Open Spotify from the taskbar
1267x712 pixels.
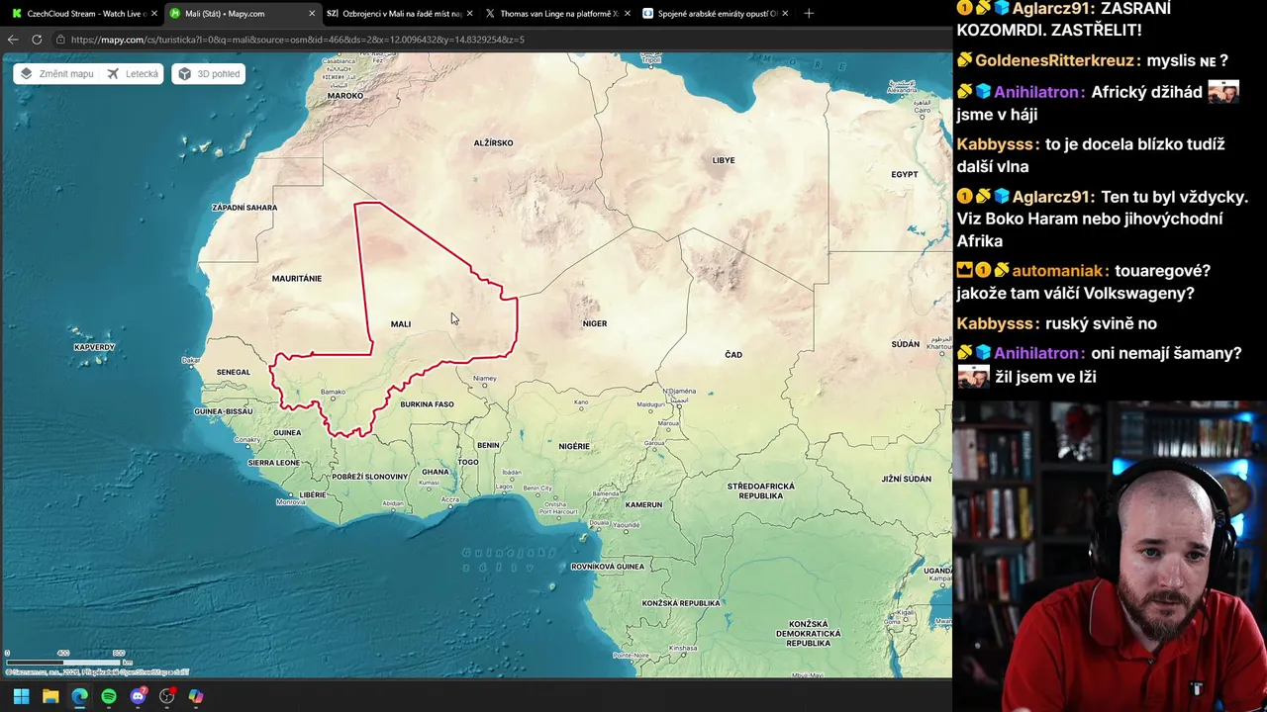[x=109, y=696]
